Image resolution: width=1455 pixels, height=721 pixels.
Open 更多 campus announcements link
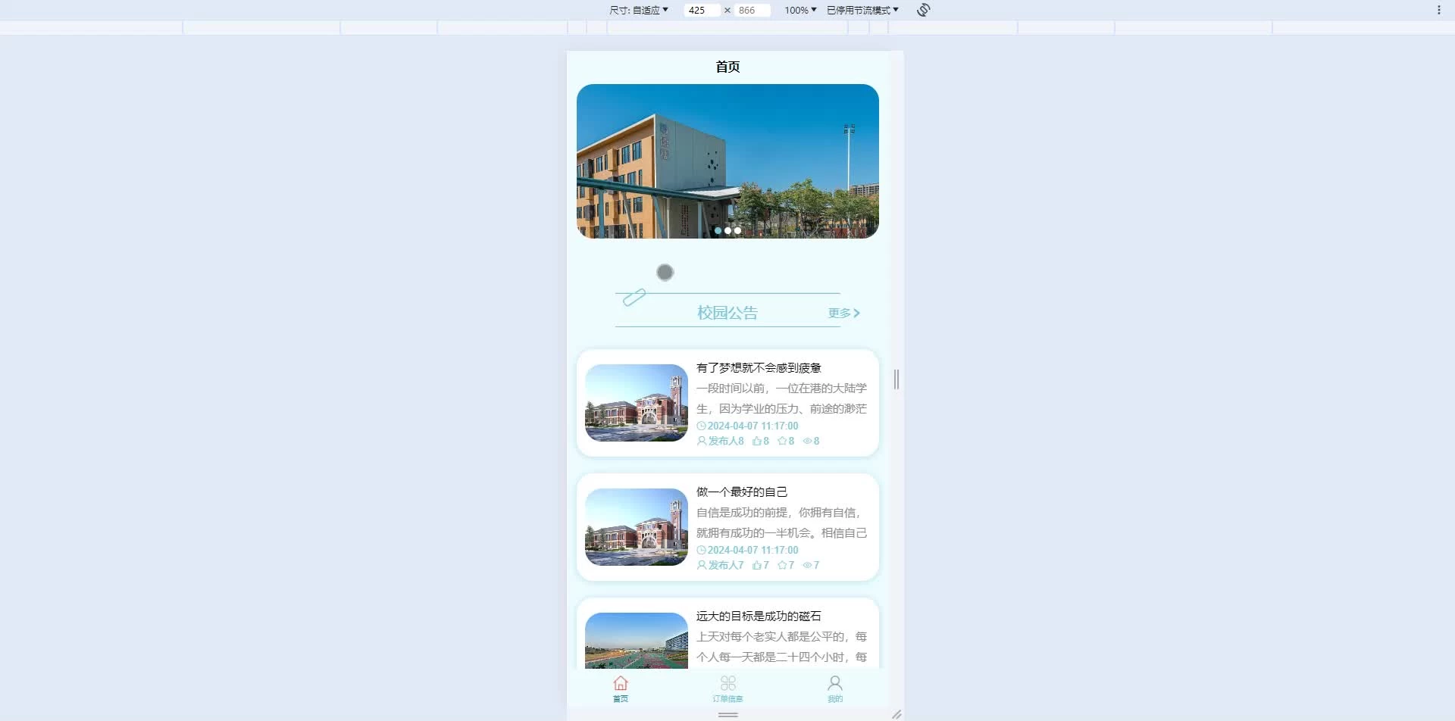tap(843, 313)
